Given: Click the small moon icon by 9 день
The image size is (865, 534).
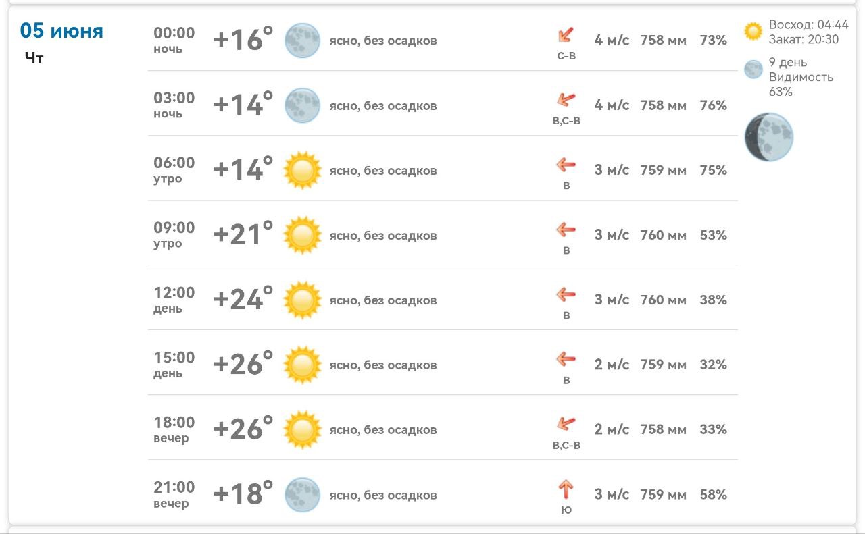Looking at the screenshot, I should [753, 70].
